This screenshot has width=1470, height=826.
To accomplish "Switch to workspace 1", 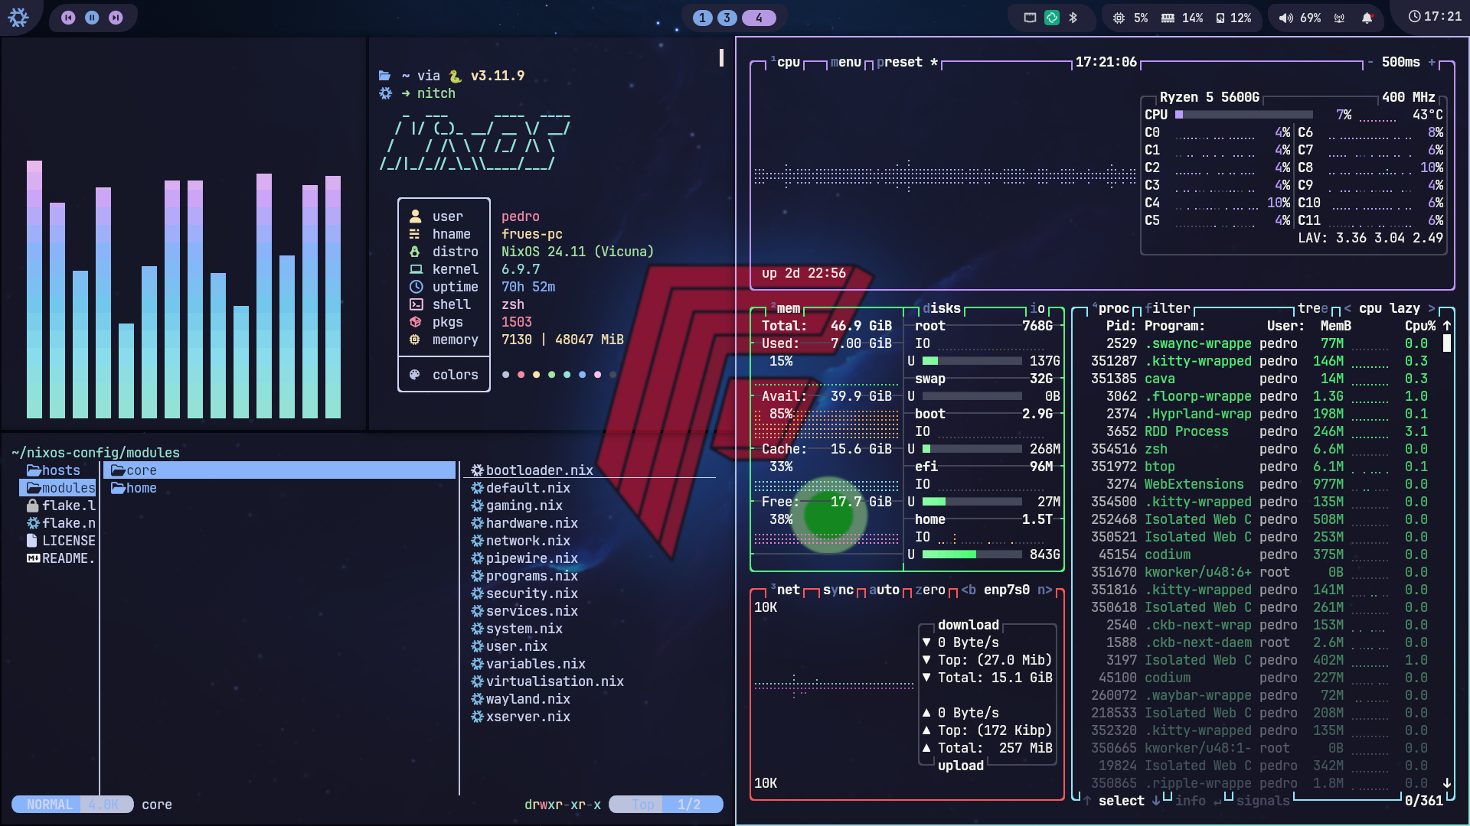I will pyautogui.click(x=702, y=18).
